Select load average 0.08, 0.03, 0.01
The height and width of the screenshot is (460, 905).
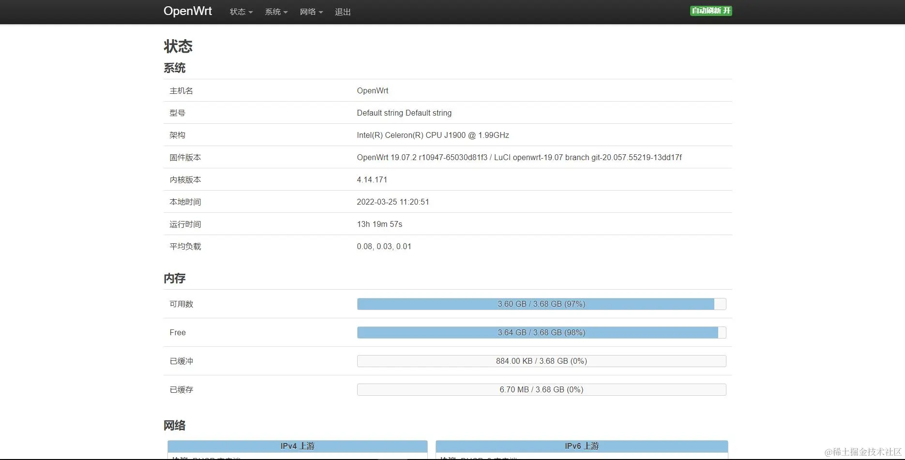(384, 246)
